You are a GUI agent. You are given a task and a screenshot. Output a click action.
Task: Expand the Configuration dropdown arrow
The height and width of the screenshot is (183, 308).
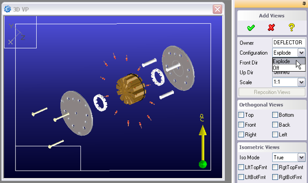tap(302, 53)
